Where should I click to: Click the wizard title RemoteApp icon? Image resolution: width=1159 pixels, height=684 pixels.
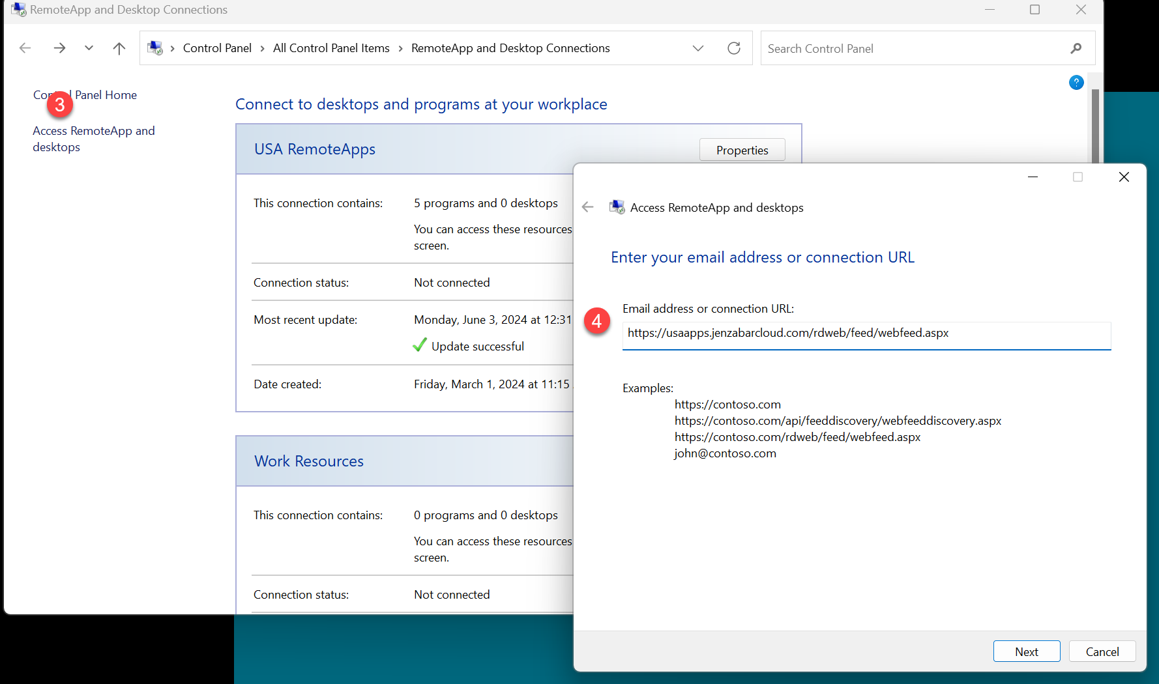(x=617, y=207)
